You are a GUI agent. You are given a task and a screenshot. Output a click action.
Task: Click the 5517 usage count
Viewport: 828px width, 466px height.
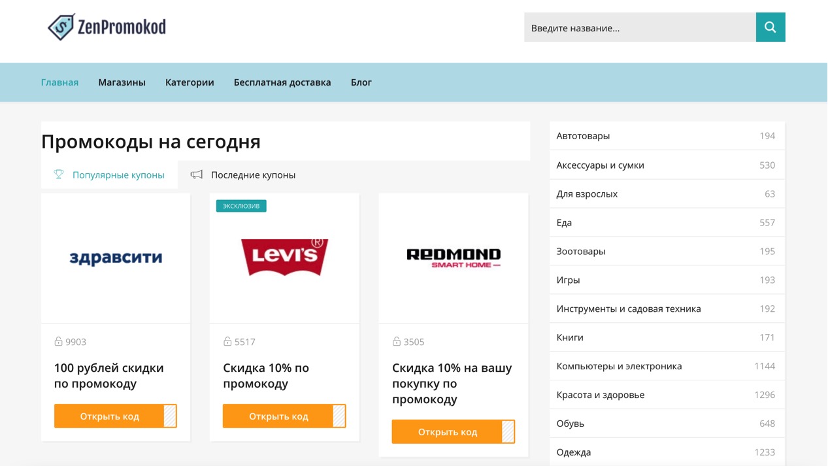tap(245, 342)
